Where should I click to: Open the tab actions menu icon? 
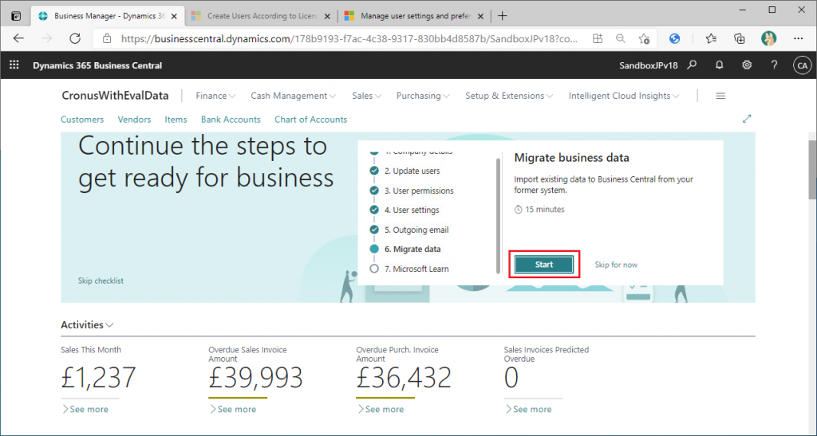16,16
